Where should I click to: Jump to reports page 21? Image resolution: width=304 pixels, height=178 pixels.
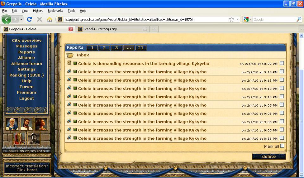coord(141,48)
